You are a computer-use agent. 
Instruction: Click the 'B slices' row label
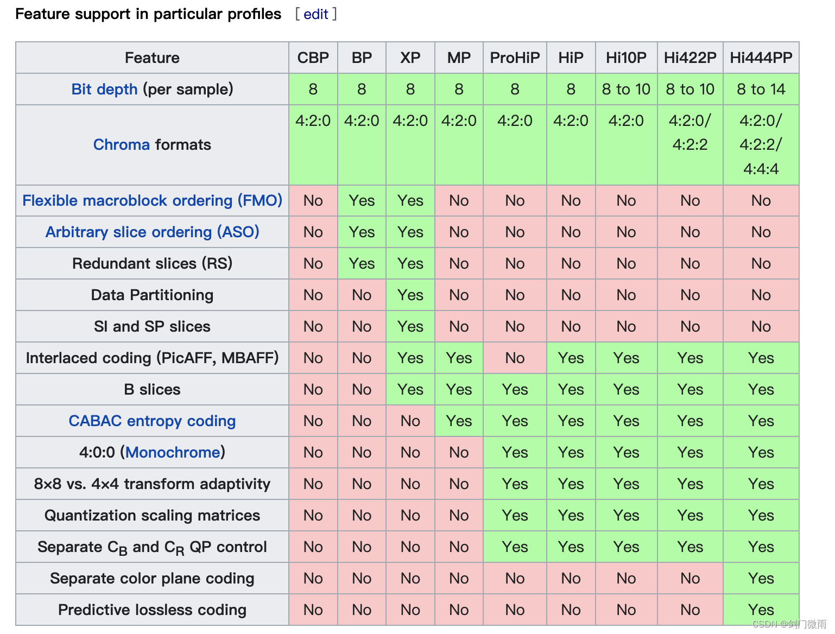(x=152, y=389)
